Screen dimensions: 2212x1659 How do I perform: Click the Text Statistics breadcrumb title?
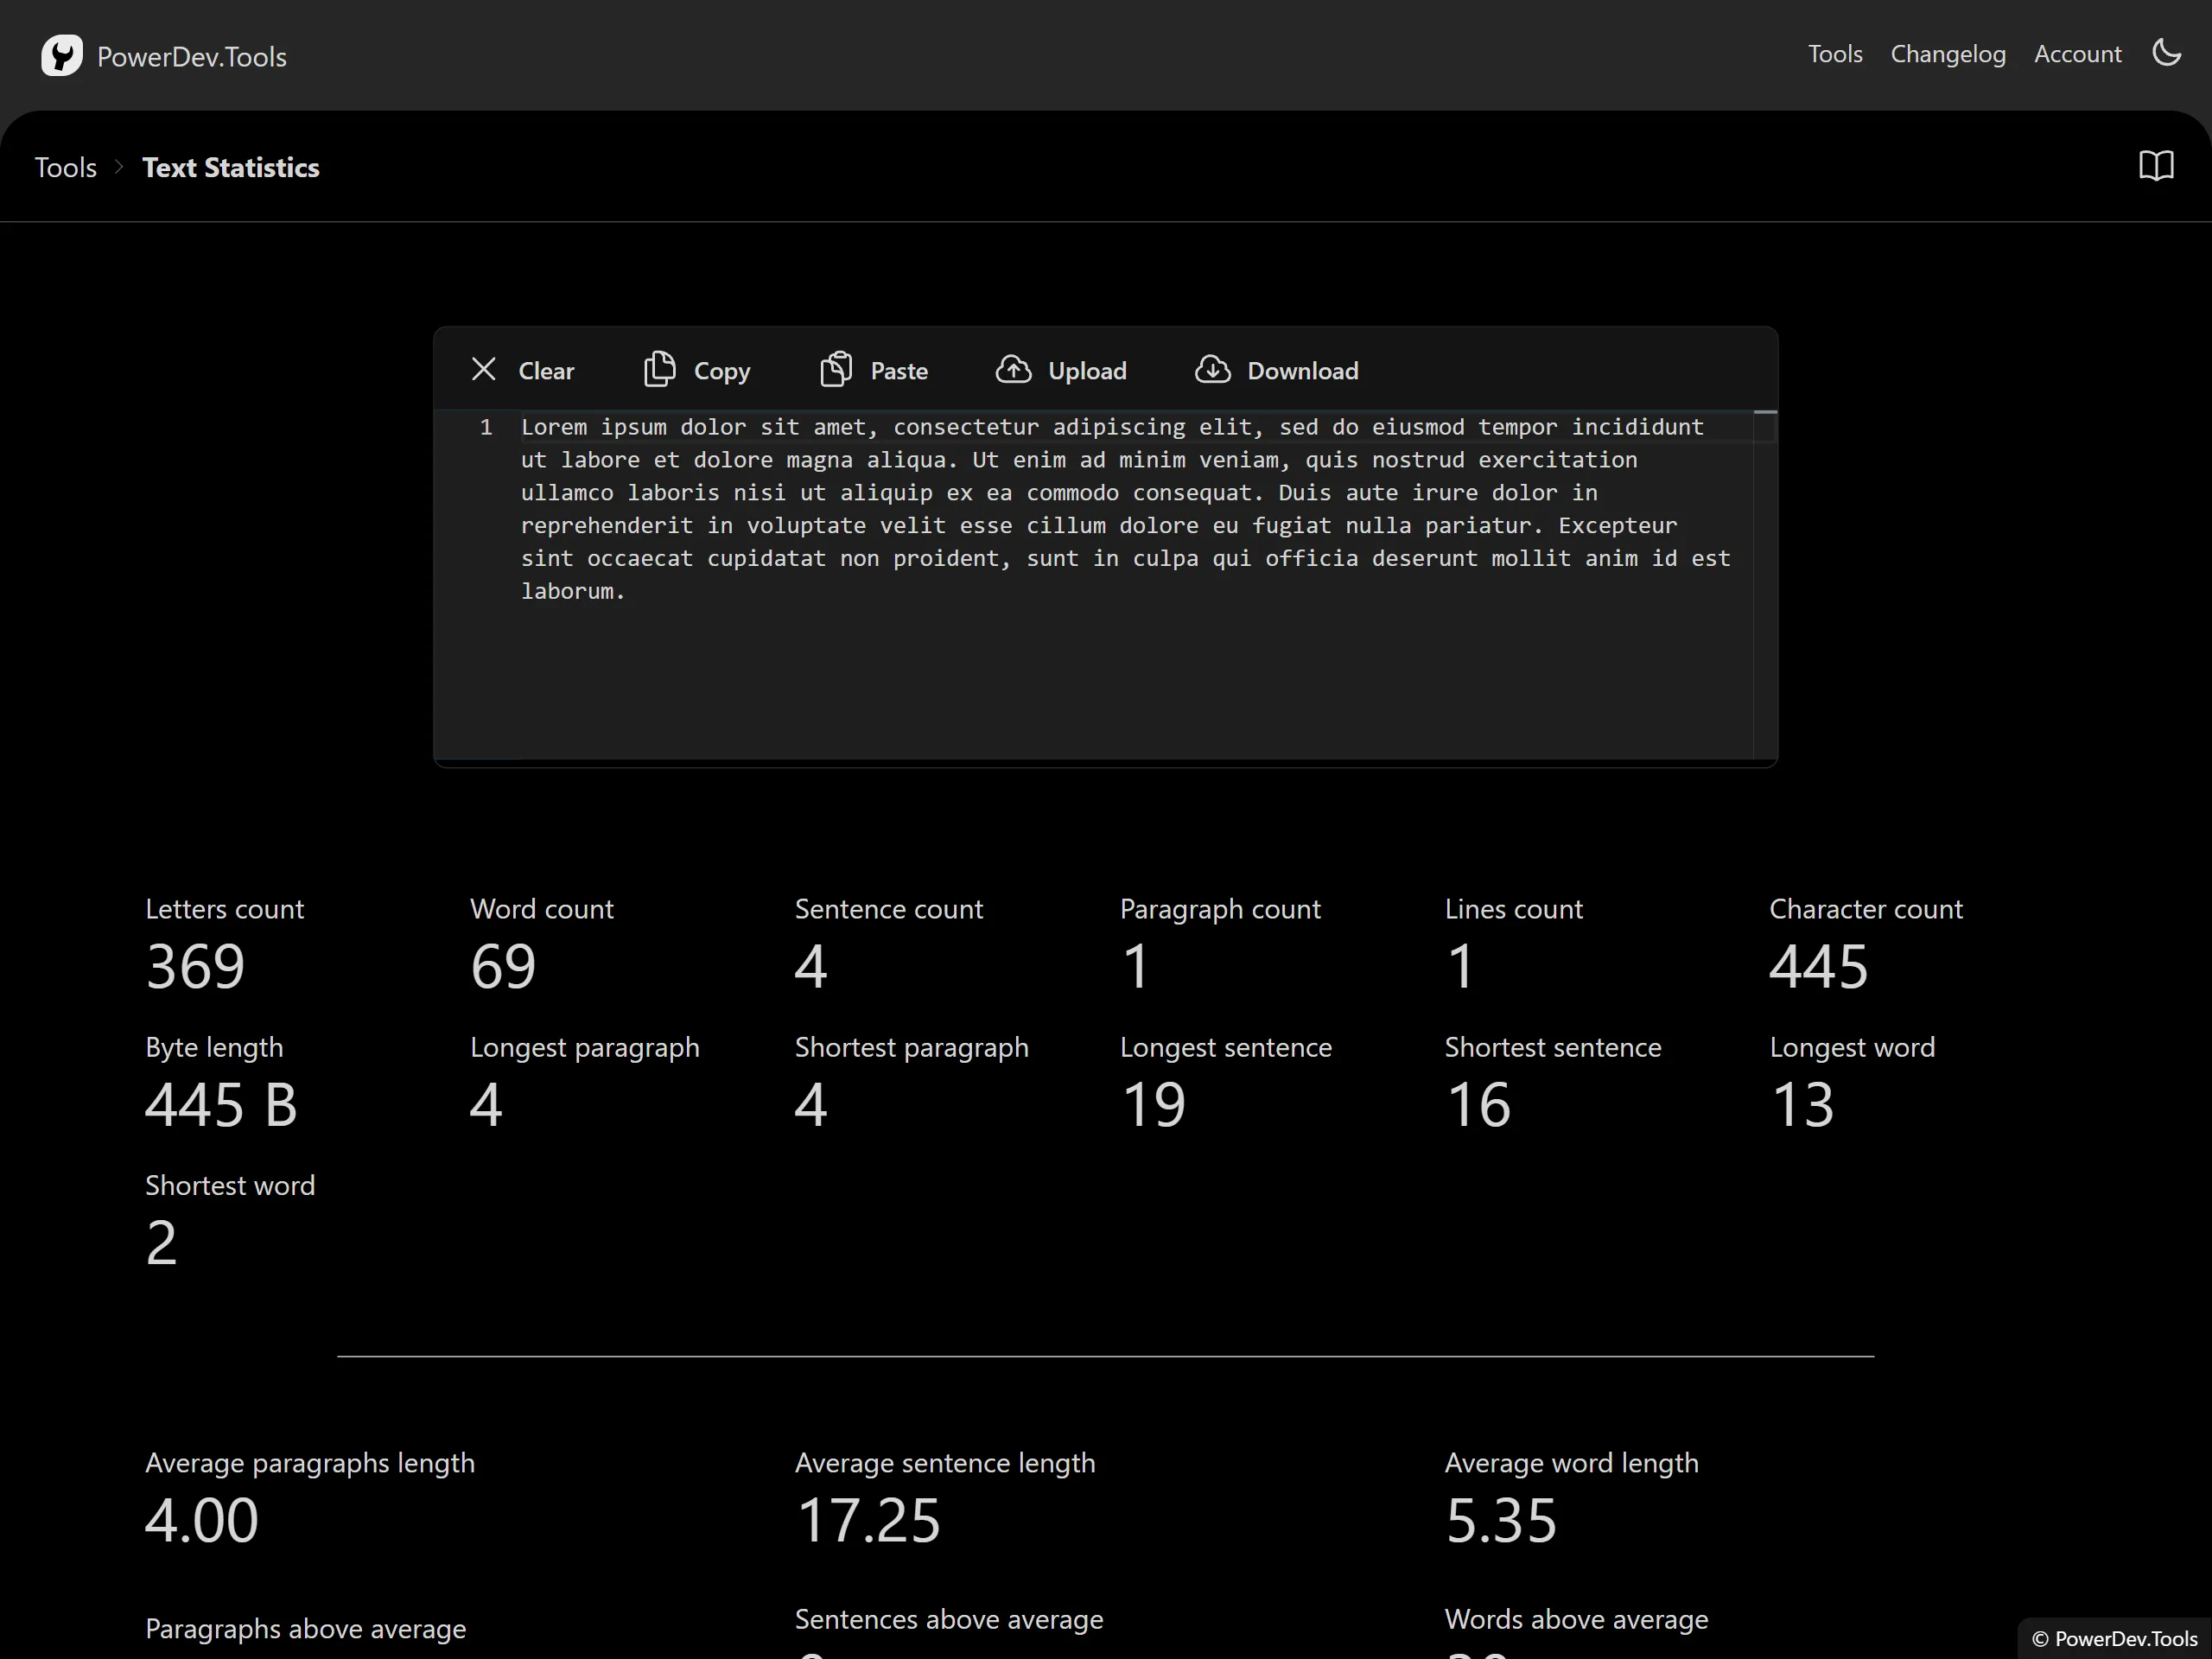(231, 167)
